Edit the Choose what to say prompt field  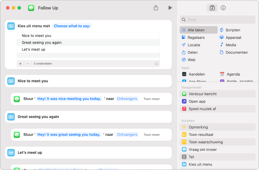pyautogui.click(x=72, y=26)
